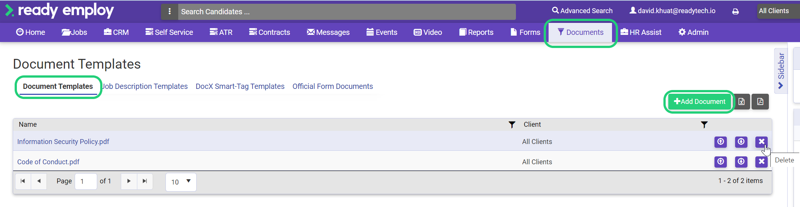Click the printer icon in header
Screen dimensions: 800x207
point(735,11)
